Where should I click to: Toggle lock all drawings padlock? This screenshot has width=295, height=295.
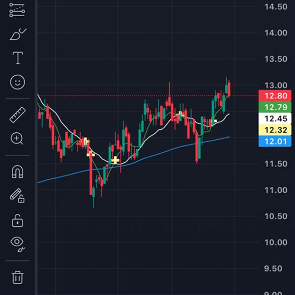(18, 220)
